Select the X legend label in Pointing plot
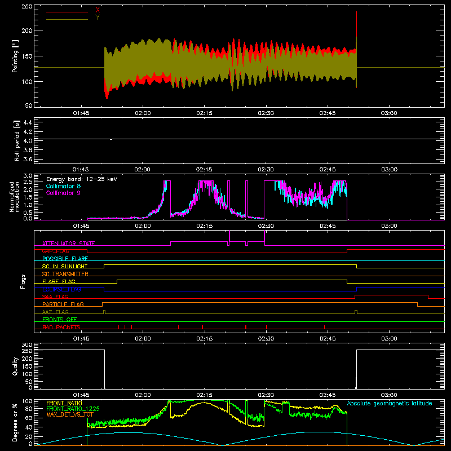 coord(98,10)
